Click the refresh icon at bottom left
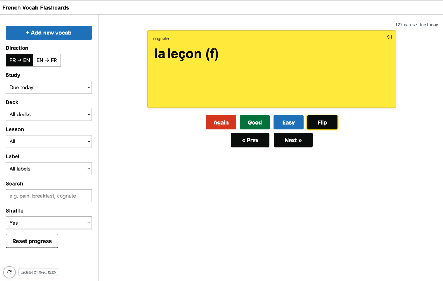Screen dimensions: 443x281 click(9, 272)
